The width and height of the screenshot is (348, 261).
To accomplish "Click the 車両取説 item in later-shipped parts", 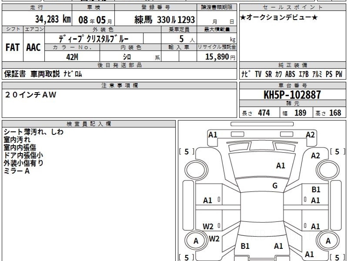I will 45,74.
